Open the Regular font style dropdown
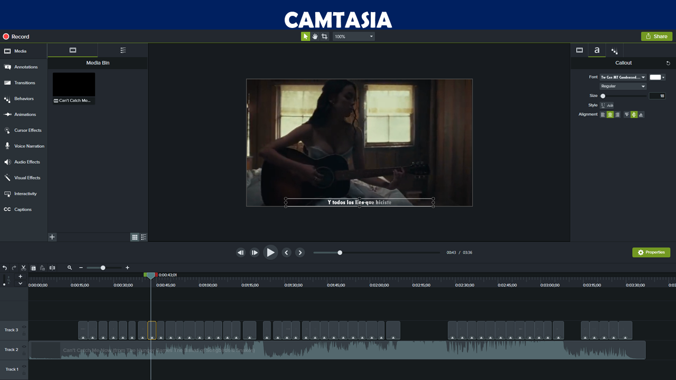 (623, 86)
